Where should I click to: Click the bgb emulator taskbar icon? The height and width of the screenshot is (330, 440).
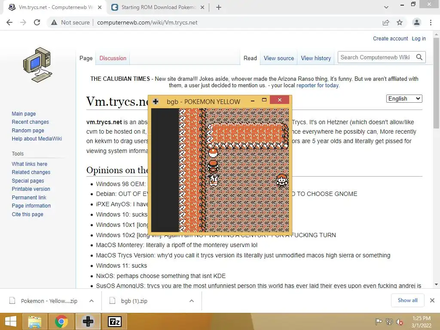click(88, 321)
